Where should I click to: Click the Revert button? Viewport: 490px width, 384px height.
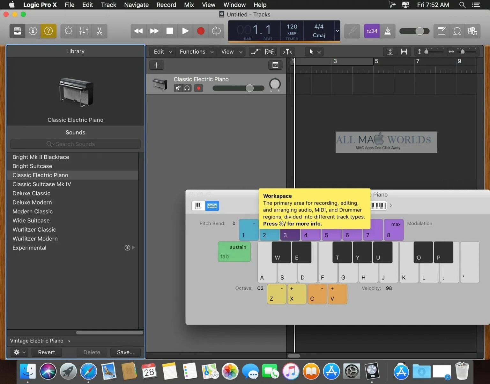47,352
